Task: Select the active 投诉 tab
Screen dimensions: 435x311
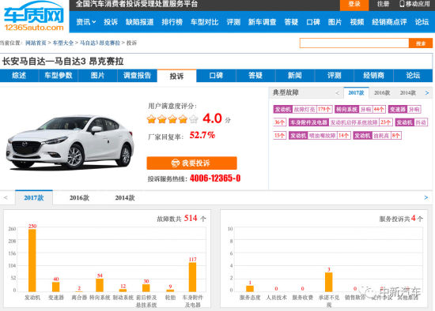Action: (176, 76)
